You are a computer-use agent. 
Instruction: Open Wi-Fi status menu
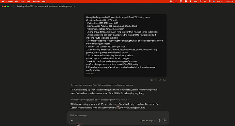[201, 1]
